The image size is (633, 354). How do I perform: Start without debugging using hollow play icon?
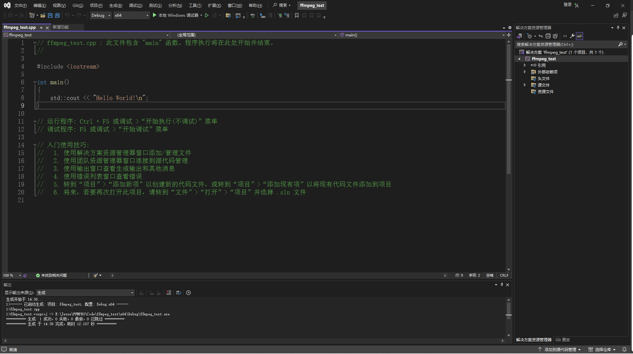point(207,15)
